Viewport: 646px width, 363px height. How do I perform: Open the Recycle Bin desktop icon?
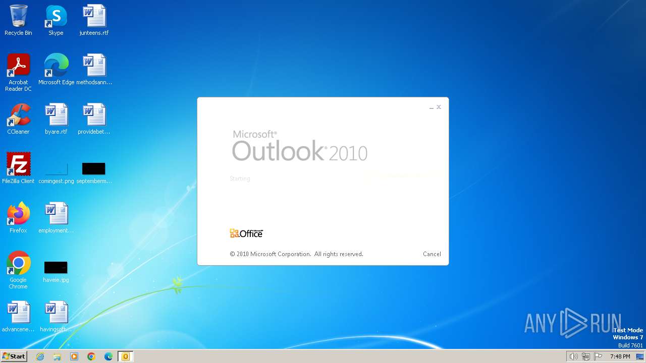18,20
